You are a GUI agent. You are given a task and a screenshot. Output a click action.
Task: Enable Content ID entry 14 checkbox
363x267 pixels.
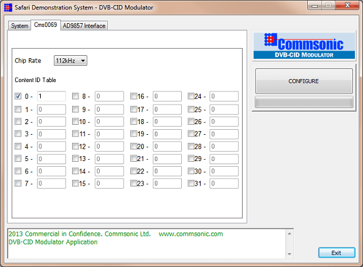point(75,171)
